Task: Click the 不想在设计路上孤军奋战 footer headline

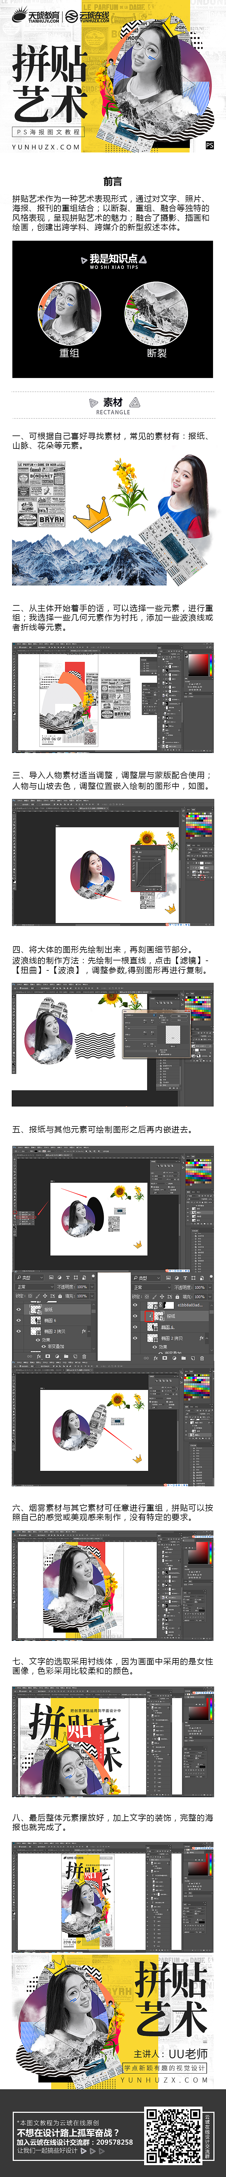Action: pyautogui.click(x=69, y=2132)
